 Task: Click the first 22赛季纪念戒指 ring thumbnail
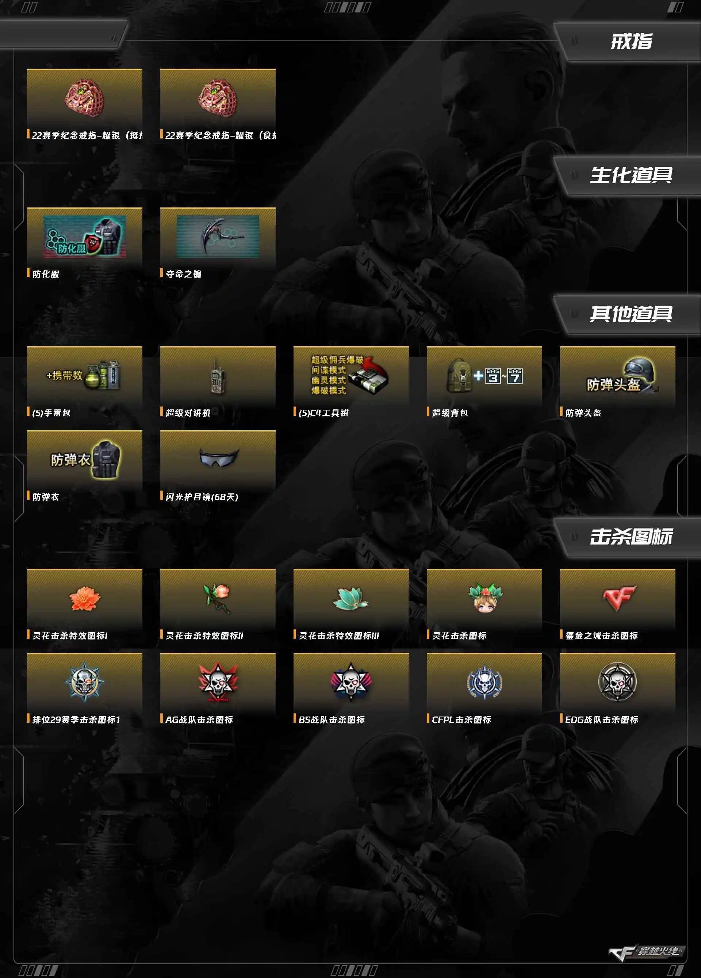[84, 98]
